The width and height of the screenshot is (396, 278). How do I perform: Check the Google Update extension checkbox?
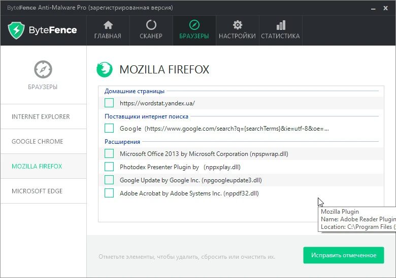(109, 180)
